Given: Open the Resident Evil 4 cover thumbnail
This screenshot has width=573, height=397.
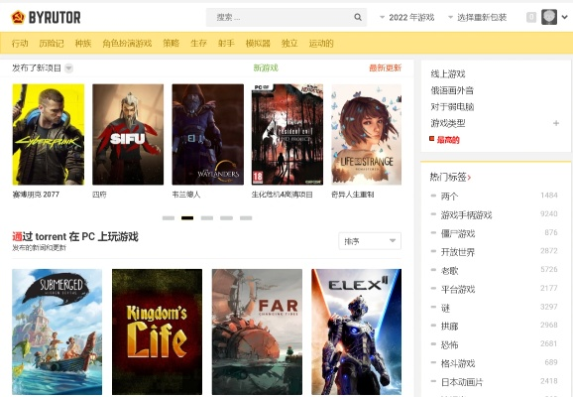Looking at the screenshot, I should click(287, 134).
